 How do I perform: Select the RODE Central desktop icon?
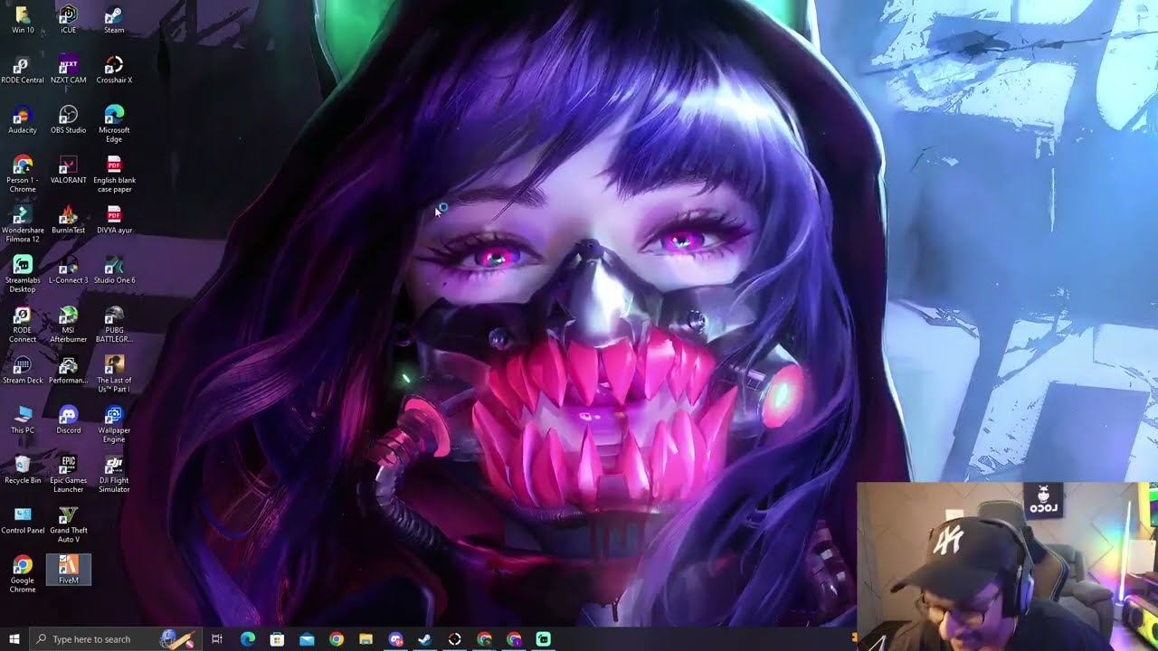[x=23, y=70]
